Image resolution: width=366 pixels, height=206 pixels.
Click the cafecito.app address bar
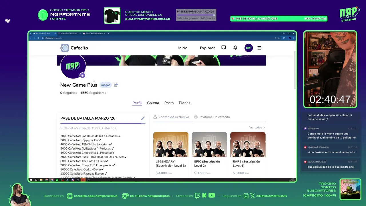(157, 38)
